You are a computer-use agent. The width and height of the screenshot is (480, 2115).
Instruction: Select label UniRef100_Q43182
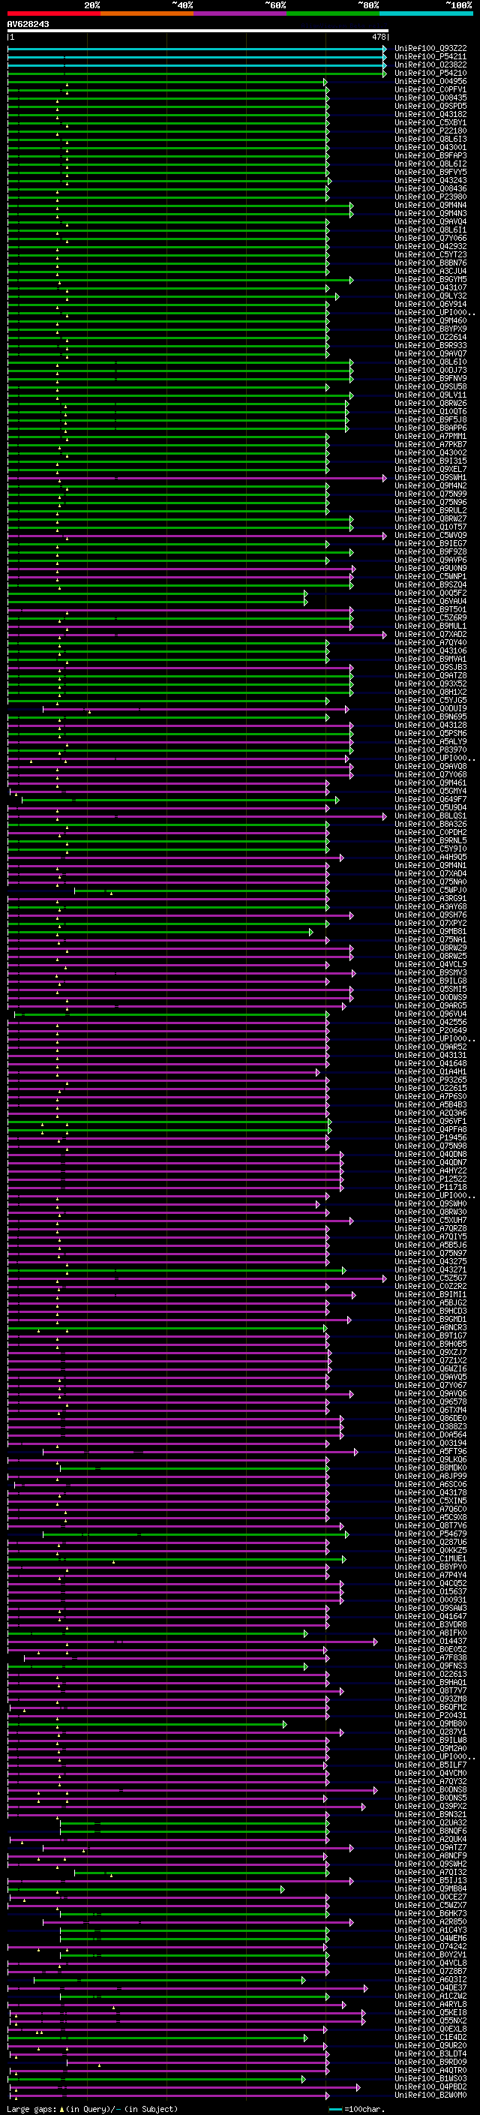tap(430, 114)
